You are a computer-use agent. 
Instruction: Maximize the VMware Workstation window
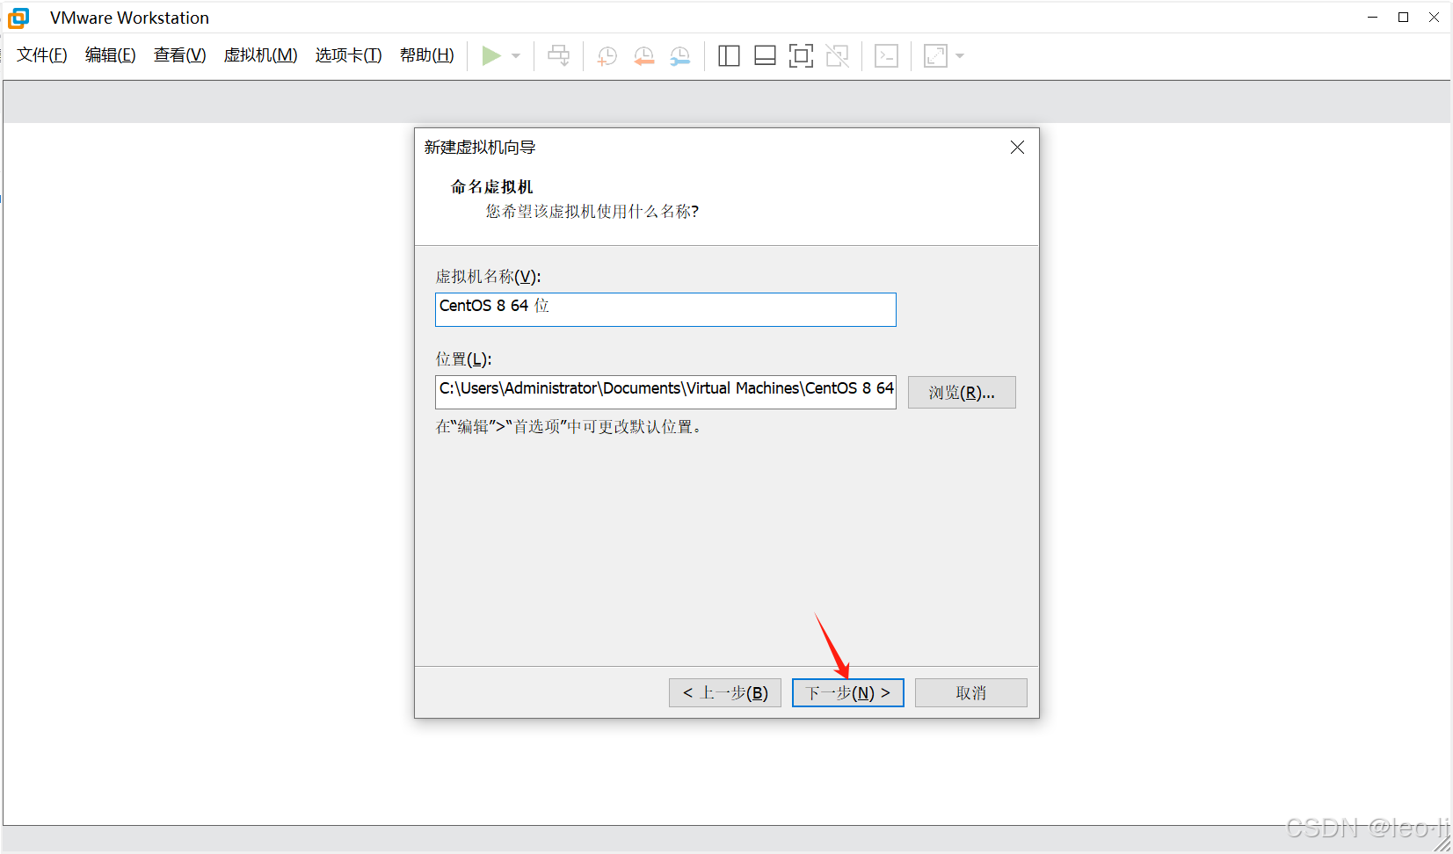coord(1404,18)
